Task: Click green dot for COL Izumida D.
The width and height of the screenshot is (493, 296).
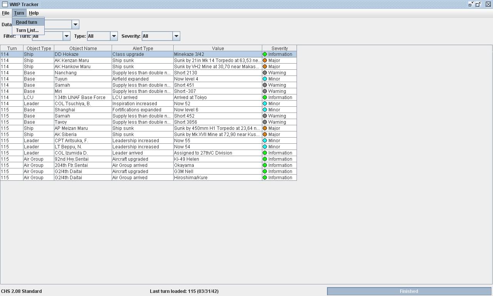Action: pos(265,153)
